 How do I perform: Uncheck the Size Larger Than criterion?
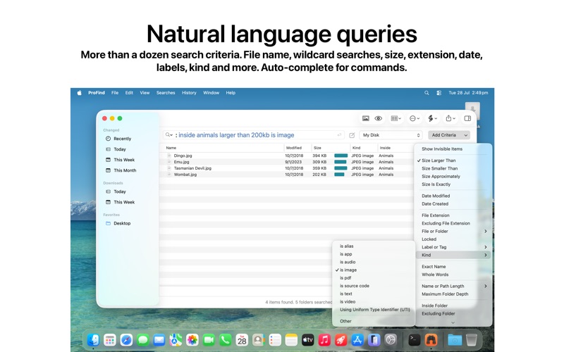tap(439, 161)
